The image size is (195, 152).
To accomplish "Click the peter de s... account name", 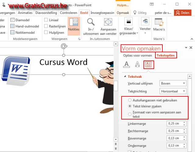I will coord(163,13).
